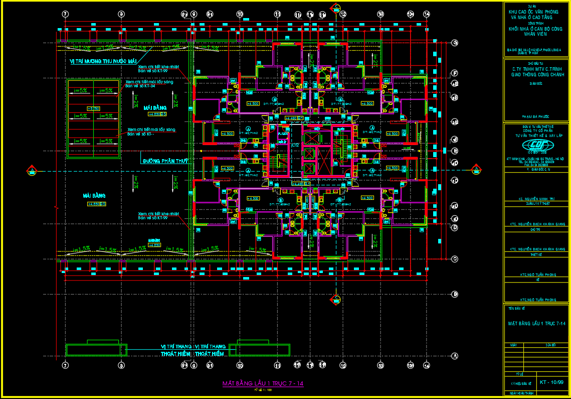This screenshot has height=399, width=571.
Task: Select grid axis bubble A
Action: [x=455, y=356]
